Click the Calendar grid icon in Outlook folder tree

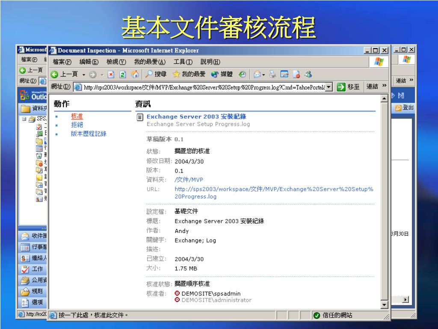click(39, 148)
